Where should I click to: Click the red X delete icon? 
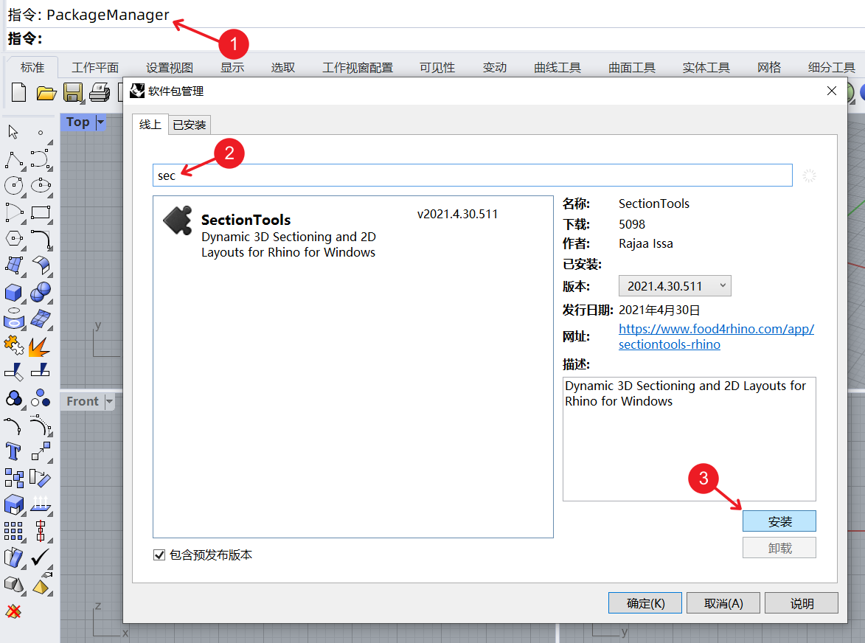tap(12, 611)
